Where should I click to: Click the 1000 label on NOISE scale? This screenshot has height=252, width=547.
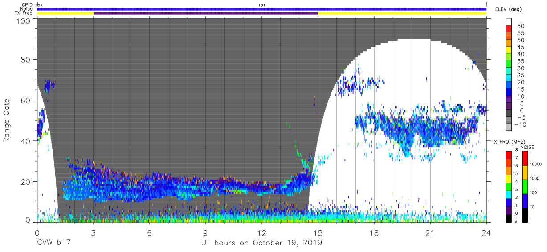tap(534, 178)
